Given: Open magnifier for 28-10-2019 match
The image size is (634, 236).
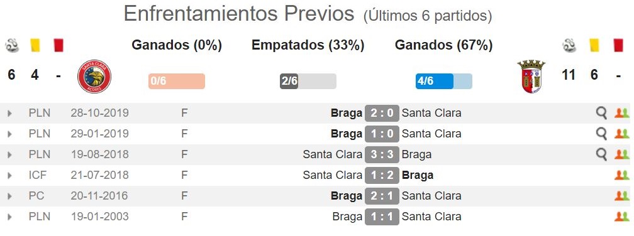Looking at the screenshot, I should point(602,114).
